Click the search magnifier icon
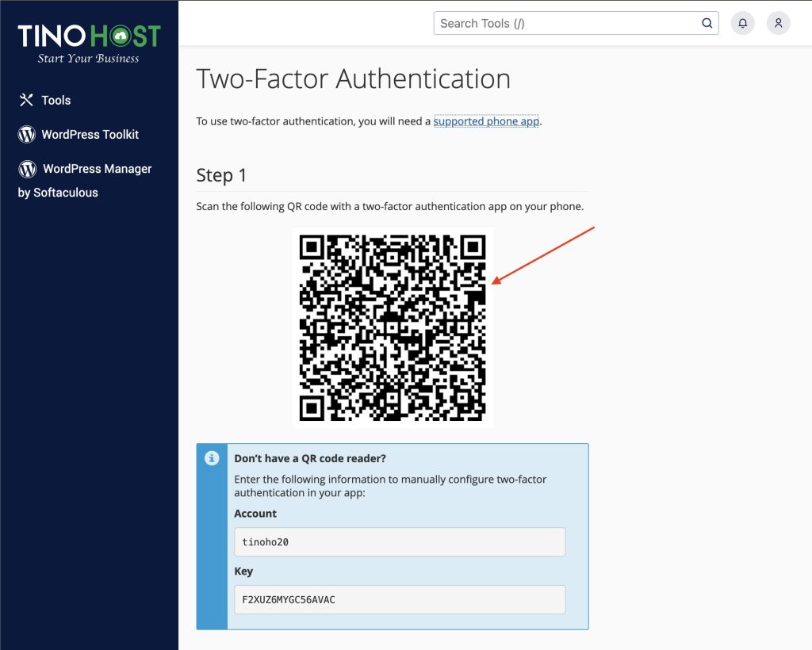This screenshot has height=650, width=812. coord(707,23)
